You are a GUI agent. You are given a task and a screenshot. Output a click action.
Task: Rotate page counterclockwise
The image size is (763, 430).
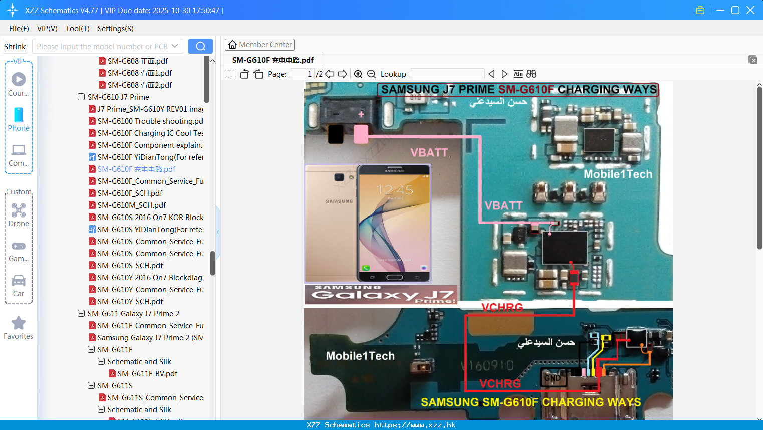244,74
